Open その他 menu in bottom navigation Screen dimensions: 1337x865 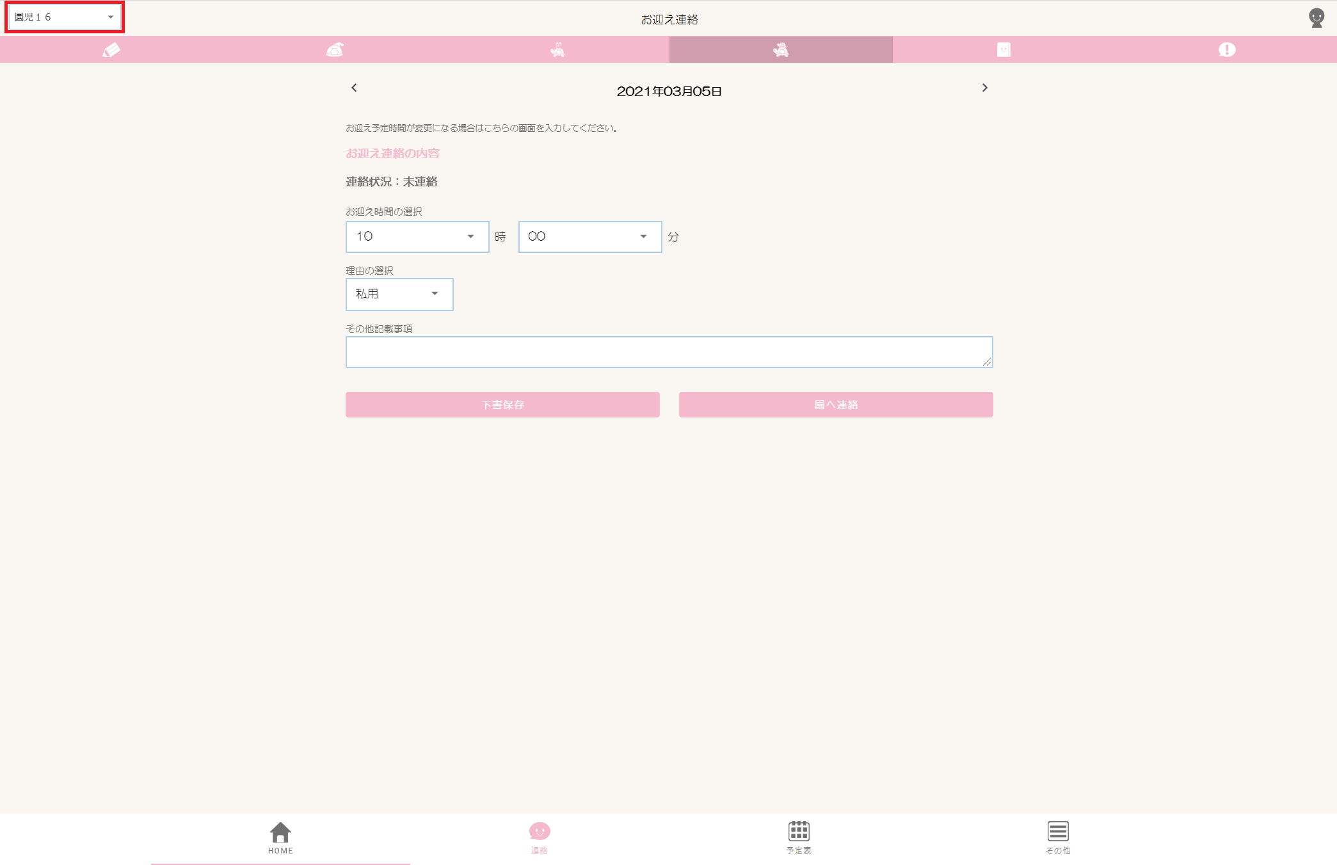pyautogui.click(x=1058, y=839)
